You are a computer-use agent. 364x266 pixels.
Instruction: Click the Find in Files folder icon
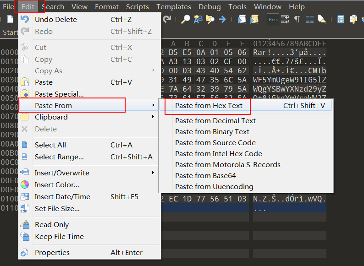210,19
